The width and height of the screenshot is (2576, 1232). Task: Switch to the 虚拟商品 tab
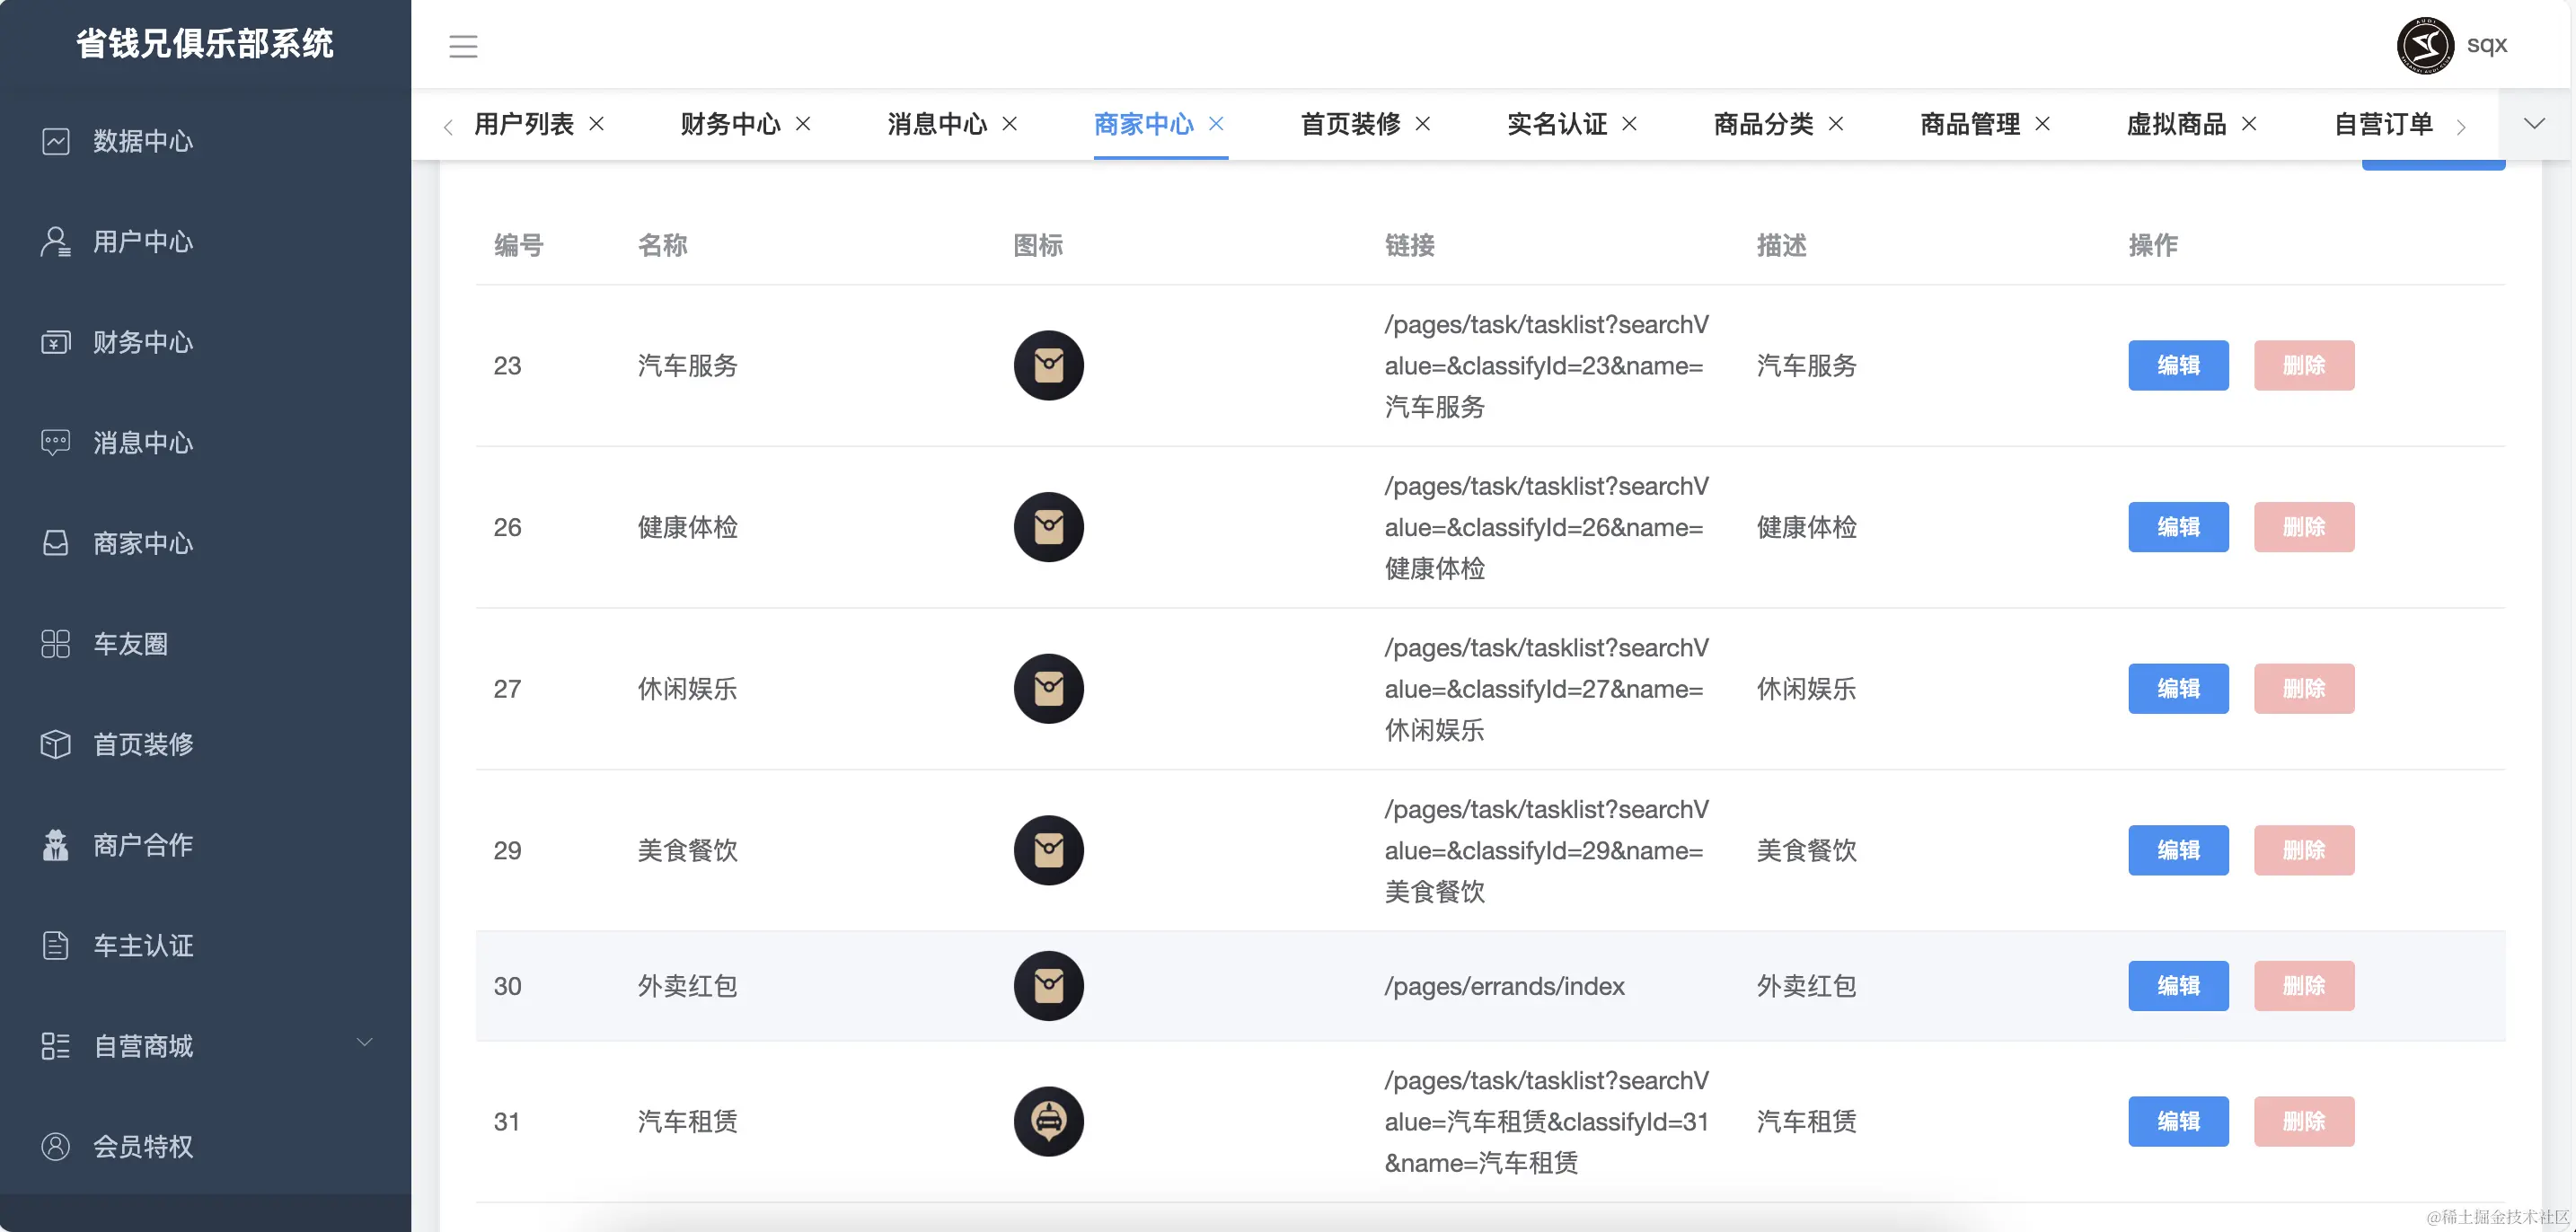coord(2175,124)
